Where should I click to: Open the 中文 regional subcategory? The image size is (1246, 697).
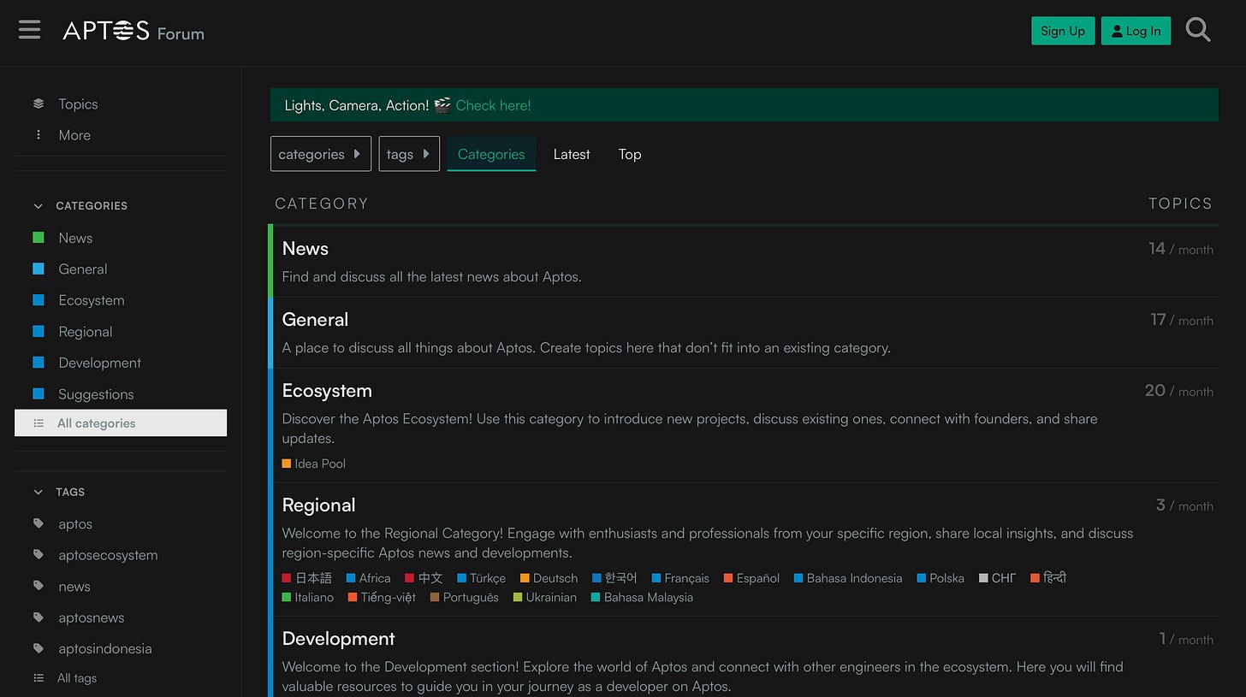[x=424, y=578]
